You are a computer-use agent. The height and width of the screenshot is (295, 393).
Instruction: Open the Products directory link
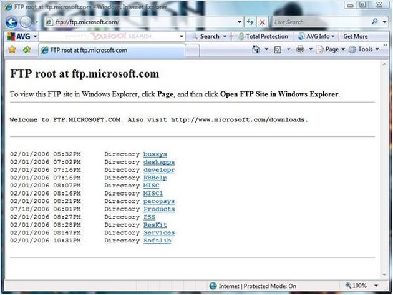(159, 209)
